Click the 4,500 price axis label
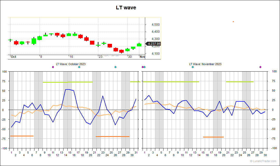The width and height of the screenshot is (280, 166). 156,25
